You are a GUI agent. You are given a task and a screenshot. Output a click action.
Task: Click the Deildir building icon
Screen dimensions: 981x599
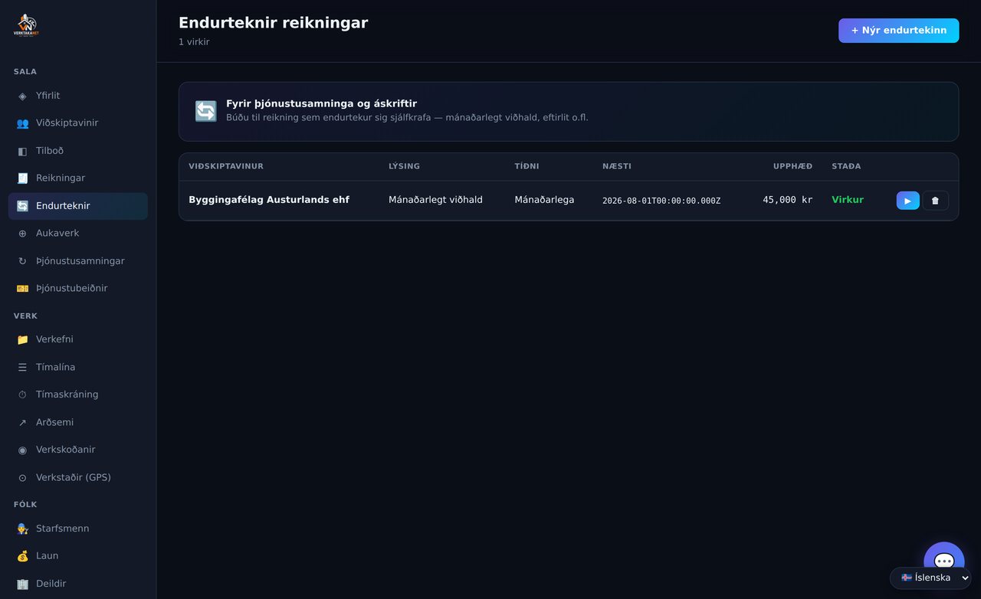(x=22, y=584)
